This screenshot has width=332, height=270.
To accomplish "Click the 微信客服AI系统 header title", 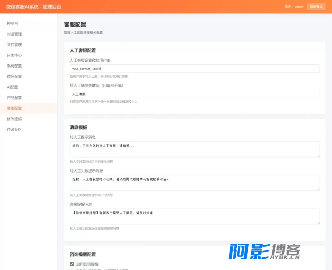I will pos(34,7).
